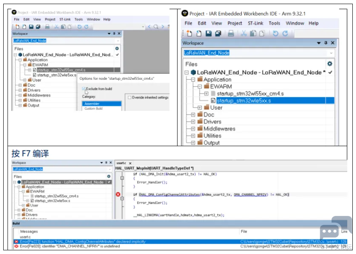Open LoRaWAN_End_Node configuration dropdown in right window
356x254 pixels.
(x=331, y=53)
